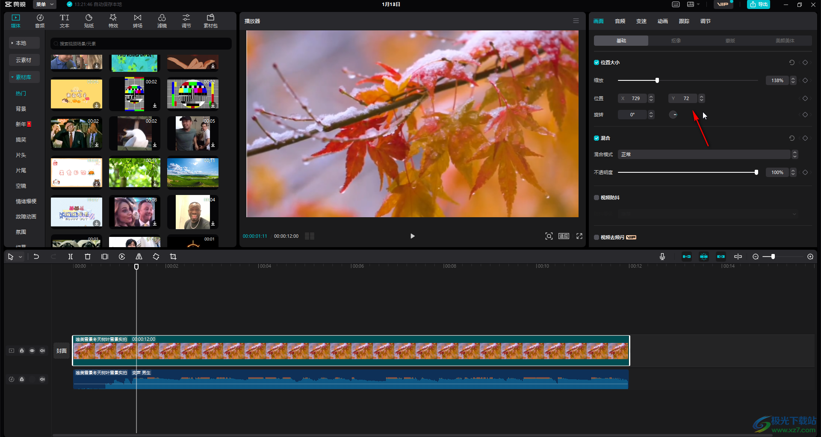821x437 pixels.
Task: Enter fullscreen preview mode
Action: click(x=579, y=236)
